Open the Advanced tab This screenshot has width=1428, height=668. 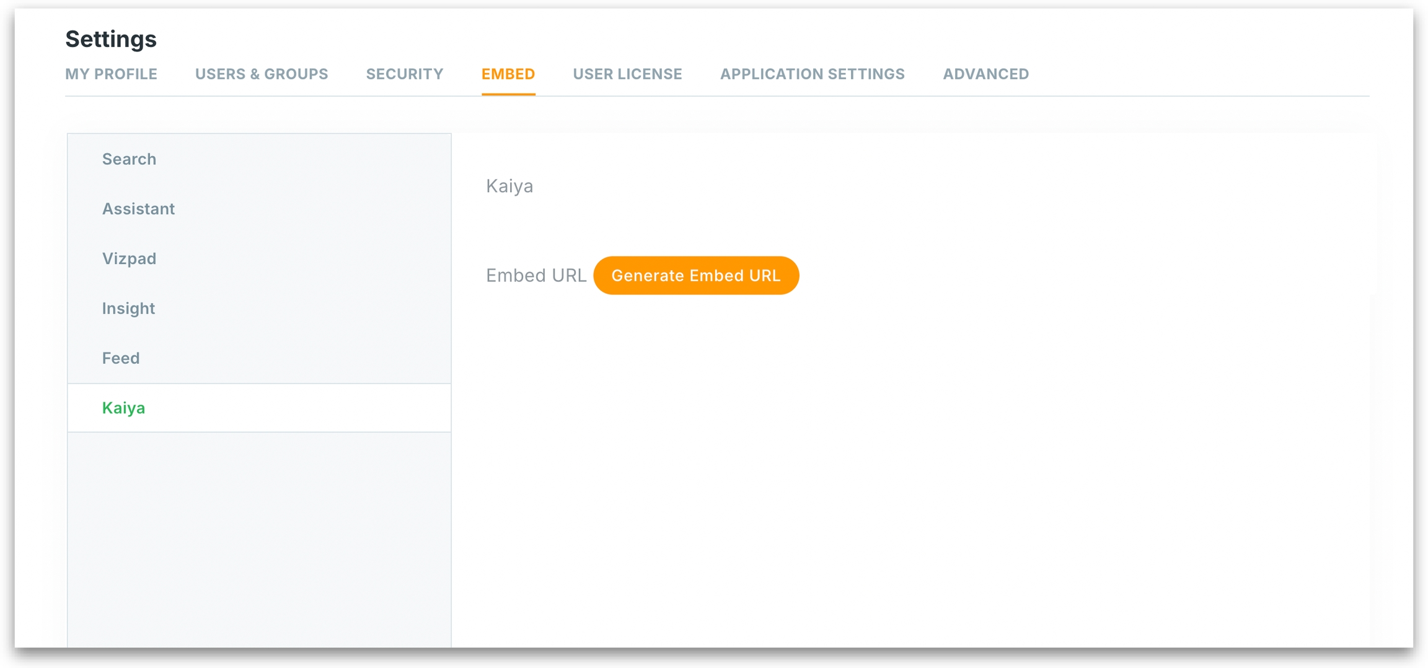click(x=985, y=74)
